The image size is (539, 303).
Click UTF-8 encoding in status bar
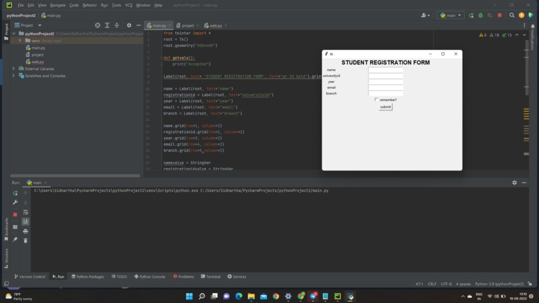(x=446, y=284)
